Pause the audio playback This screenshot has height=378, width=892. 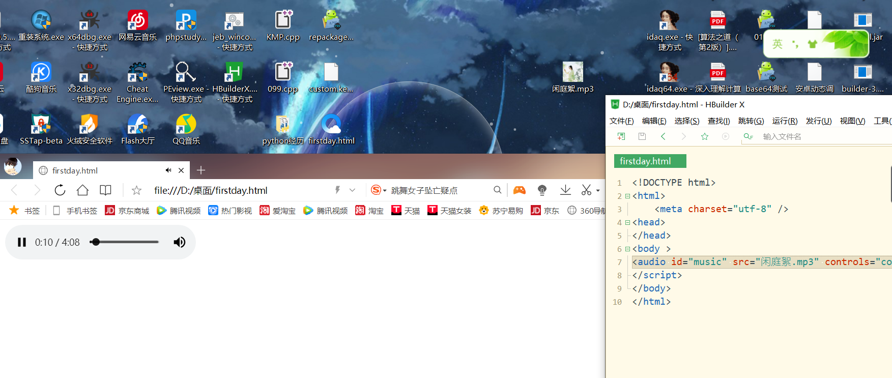point(22,242)
